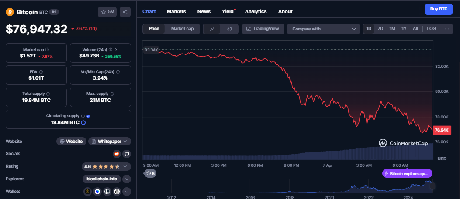Expand the Wallets chevron list
The height and width of the screenshot is (199, 460).
(x=126, y=192)
